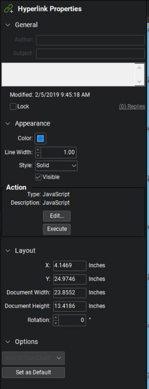149x389 pixels.
Task: Decrease Line Width with down arrow
Action: pos(38,155)
